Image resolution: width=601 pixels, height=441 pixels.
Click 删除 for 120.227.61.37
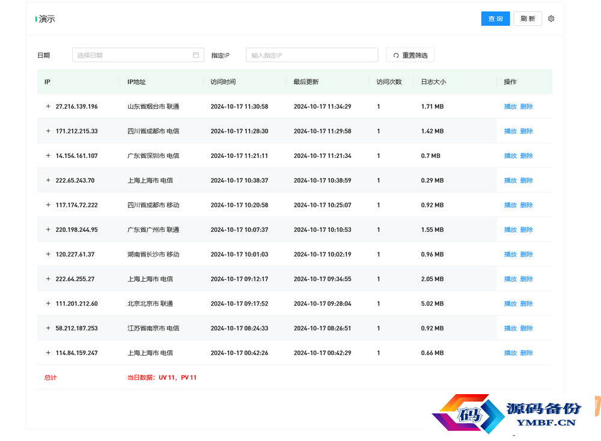pyautogui.click(x=526, y=254)
